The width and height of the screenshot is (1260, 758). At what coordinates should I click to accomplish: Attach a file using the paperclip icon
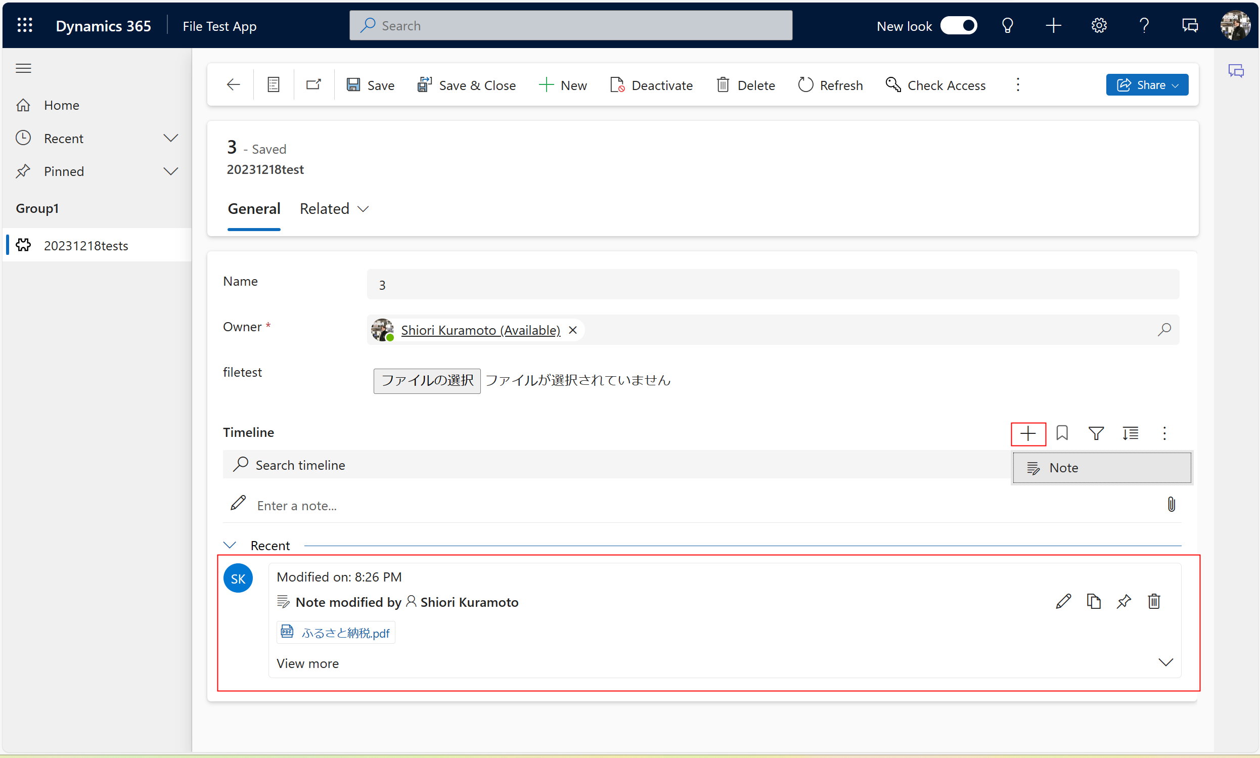[1172, 505]
